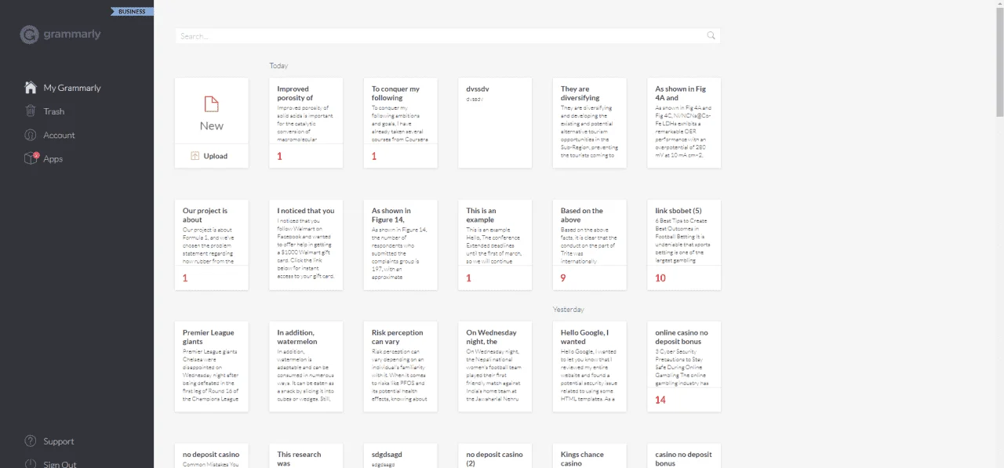
Task: Click the Grammarly logo icon
Action: pos(29,35)
